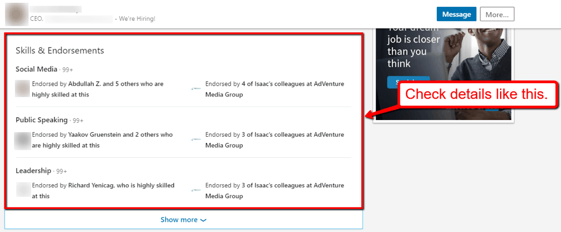Click the Message button
The width and height of the screenshot is (561, 232).
click(456, 14)
